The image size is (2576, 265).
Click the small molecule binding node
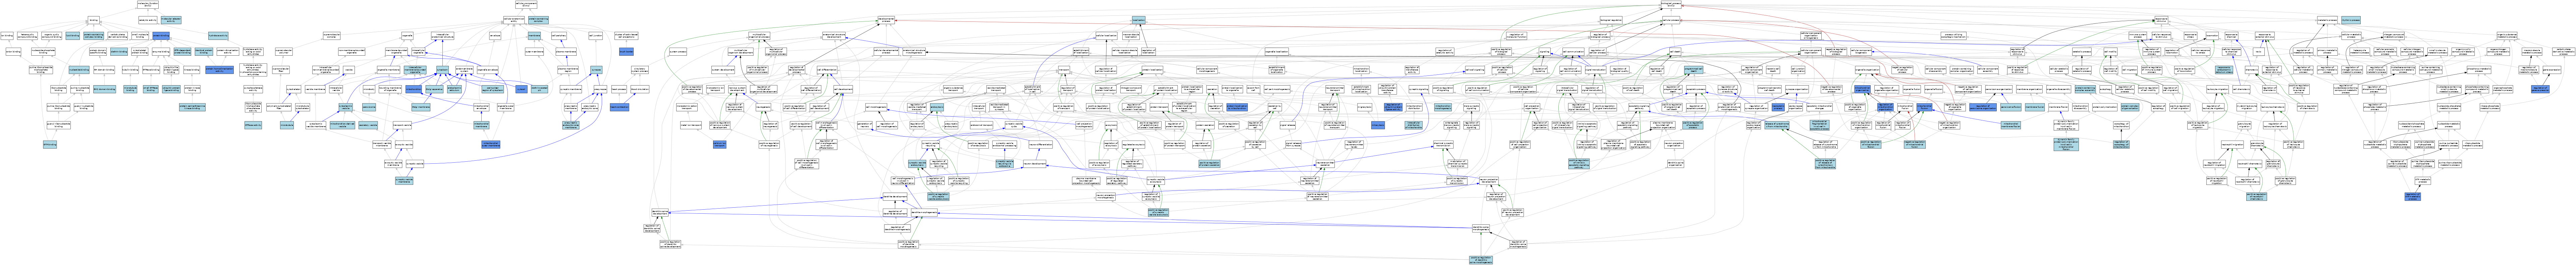click(140, 36)
